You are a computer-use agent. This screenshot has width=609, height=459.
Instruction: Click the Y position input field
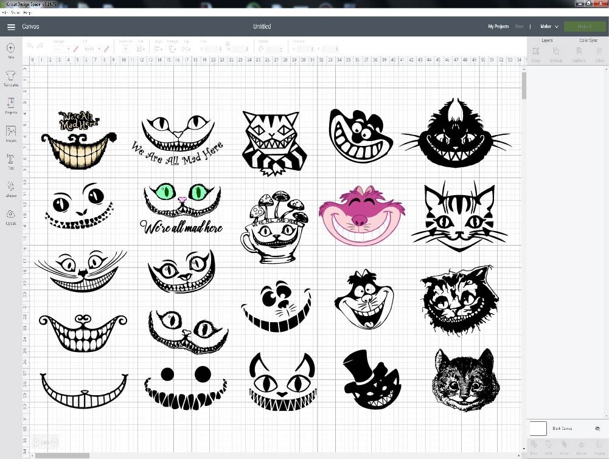coord(329,49)
